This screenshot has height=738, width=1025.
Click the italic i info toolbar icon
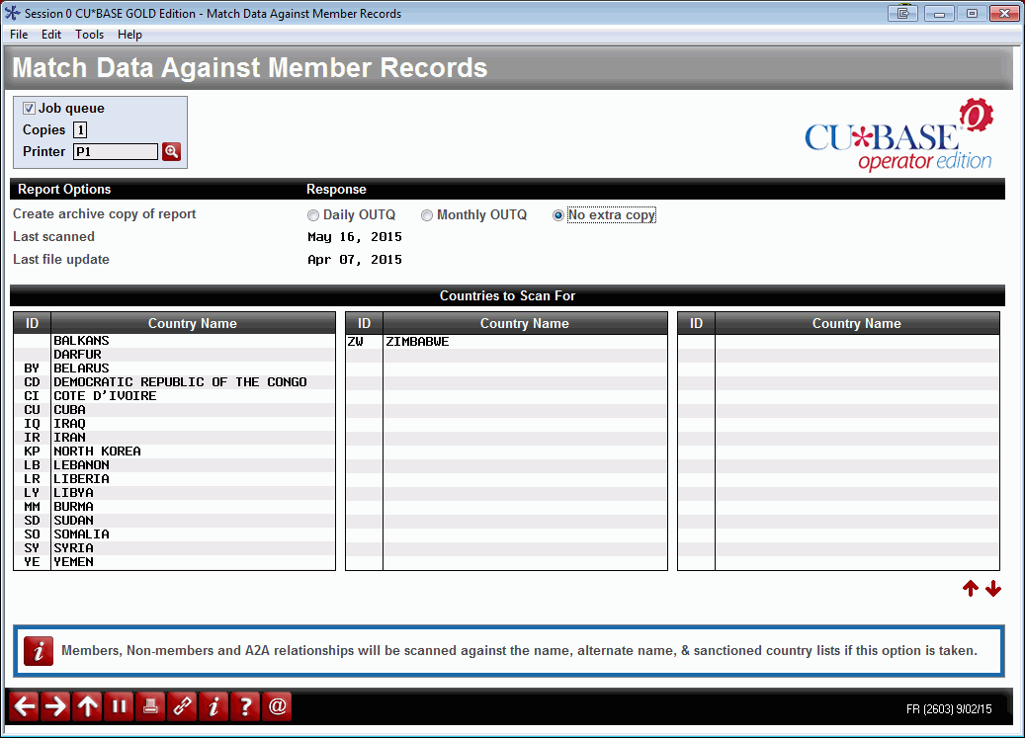pos(214,706)
